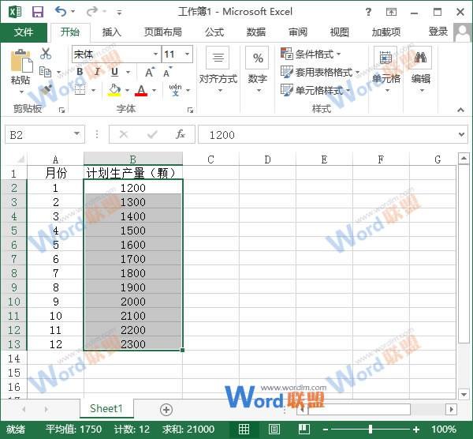The width and height of the screenshot is (473, 439).
Task: Open the font size dropdown
Action: [187, 54]
